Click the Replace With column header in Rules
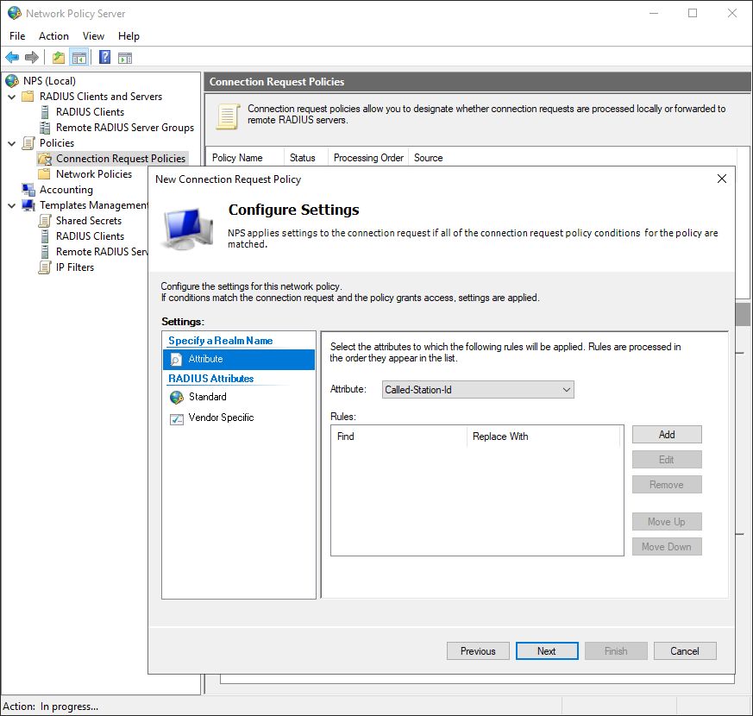The height and width of the screenshot is (716, 753). (x=543, y=436)
